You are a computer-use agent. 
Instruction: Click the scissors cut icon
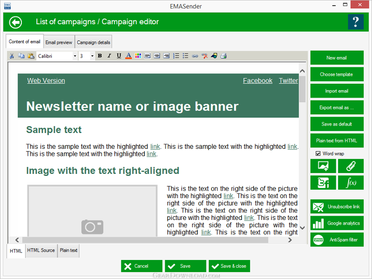(12, 56)
